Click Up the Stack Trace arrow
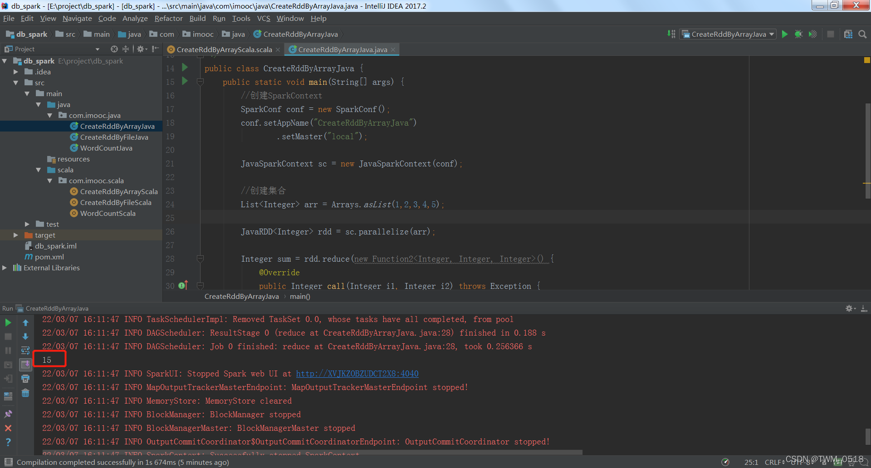The height and width of the screenshot is (468, 871). tap(25, 322)
